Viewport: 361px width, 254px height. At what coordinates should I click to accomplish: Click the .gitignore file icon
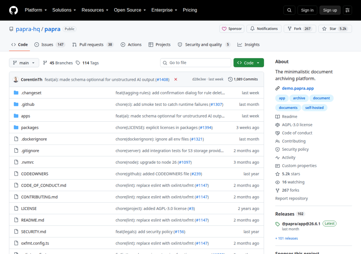tap(16, 151)
